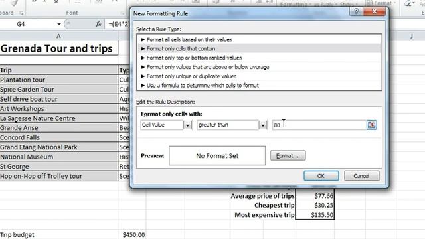Viewport: 425px width, 239px height.
Task: Click the 'No Format Set' preview box
Action: pyautogui.click(x=217, y=155)
